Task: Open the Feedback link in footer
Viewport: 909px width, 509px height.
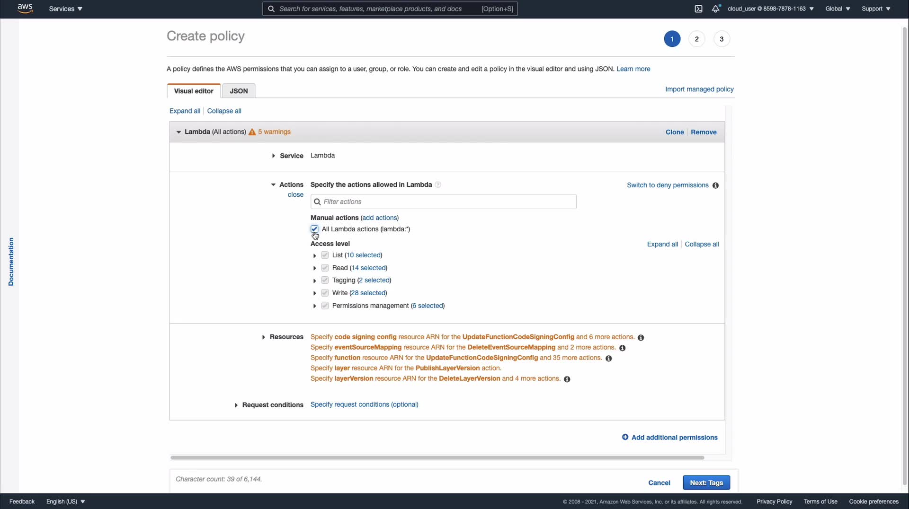Action: coord(22,501)
